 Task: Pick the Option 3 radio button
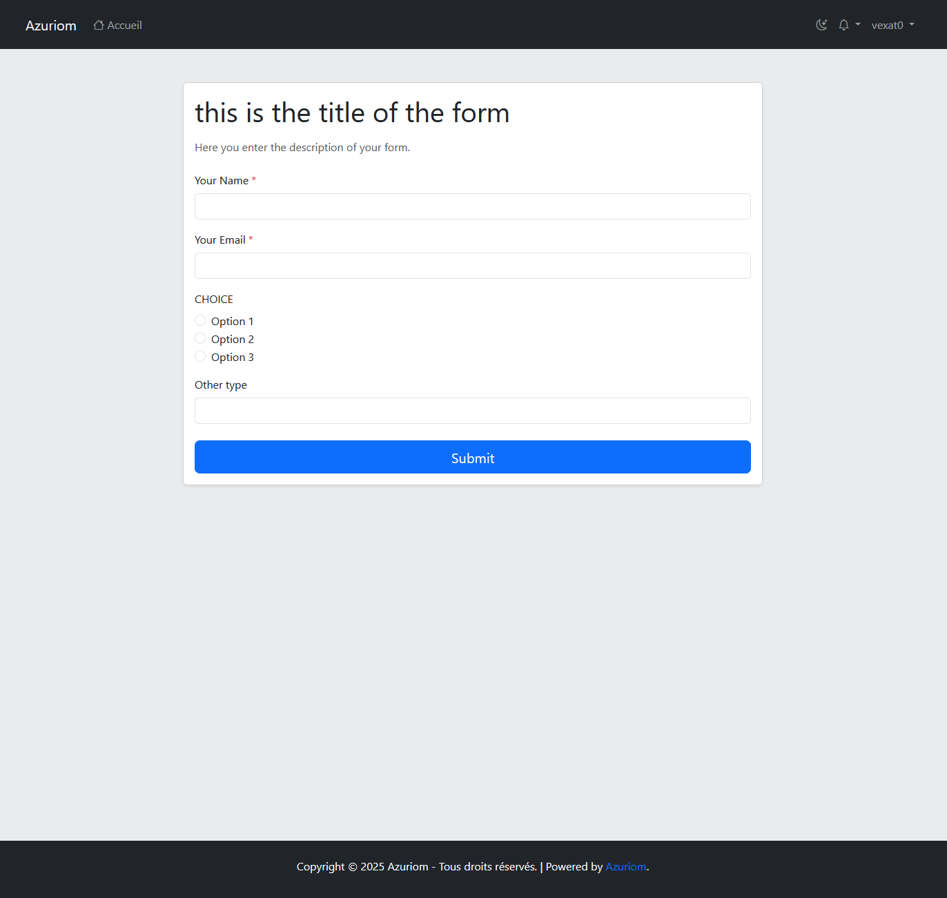[200, 356]
